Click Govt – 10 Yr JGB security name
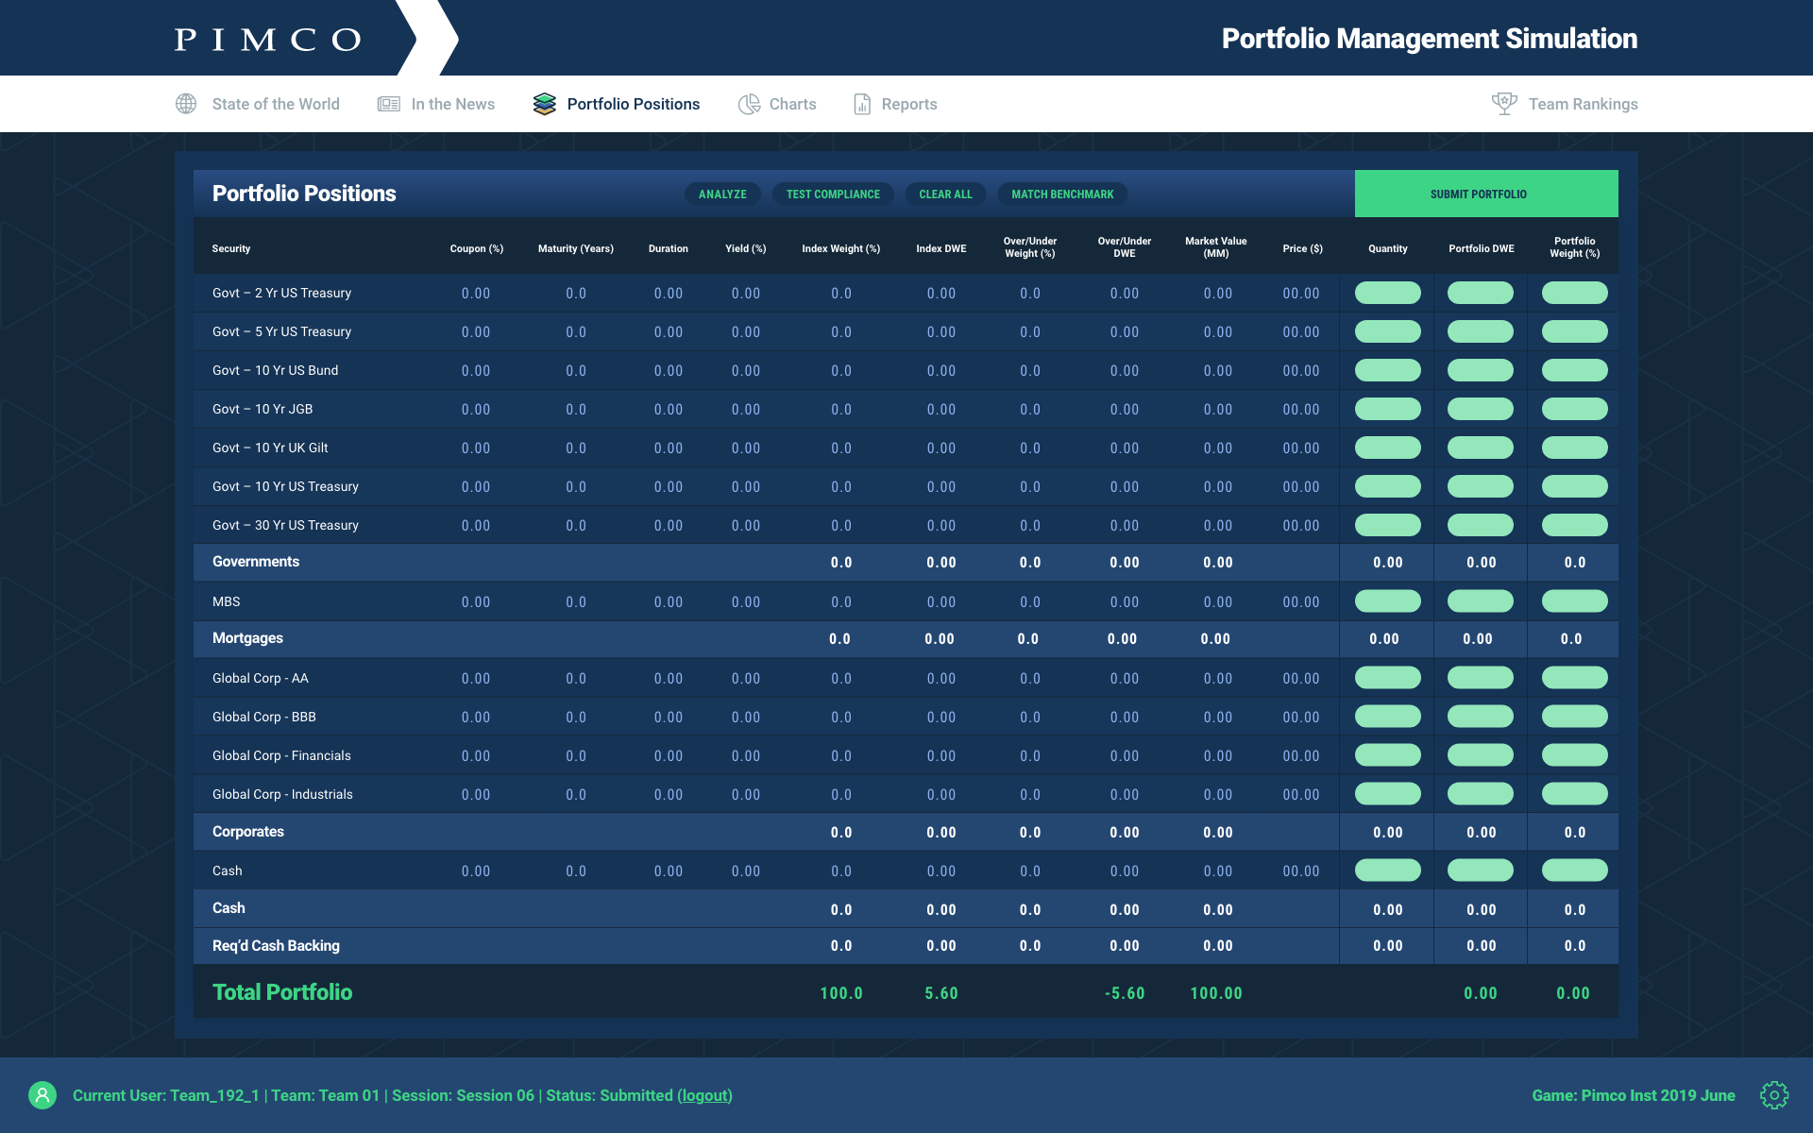 tap(263, 409)
